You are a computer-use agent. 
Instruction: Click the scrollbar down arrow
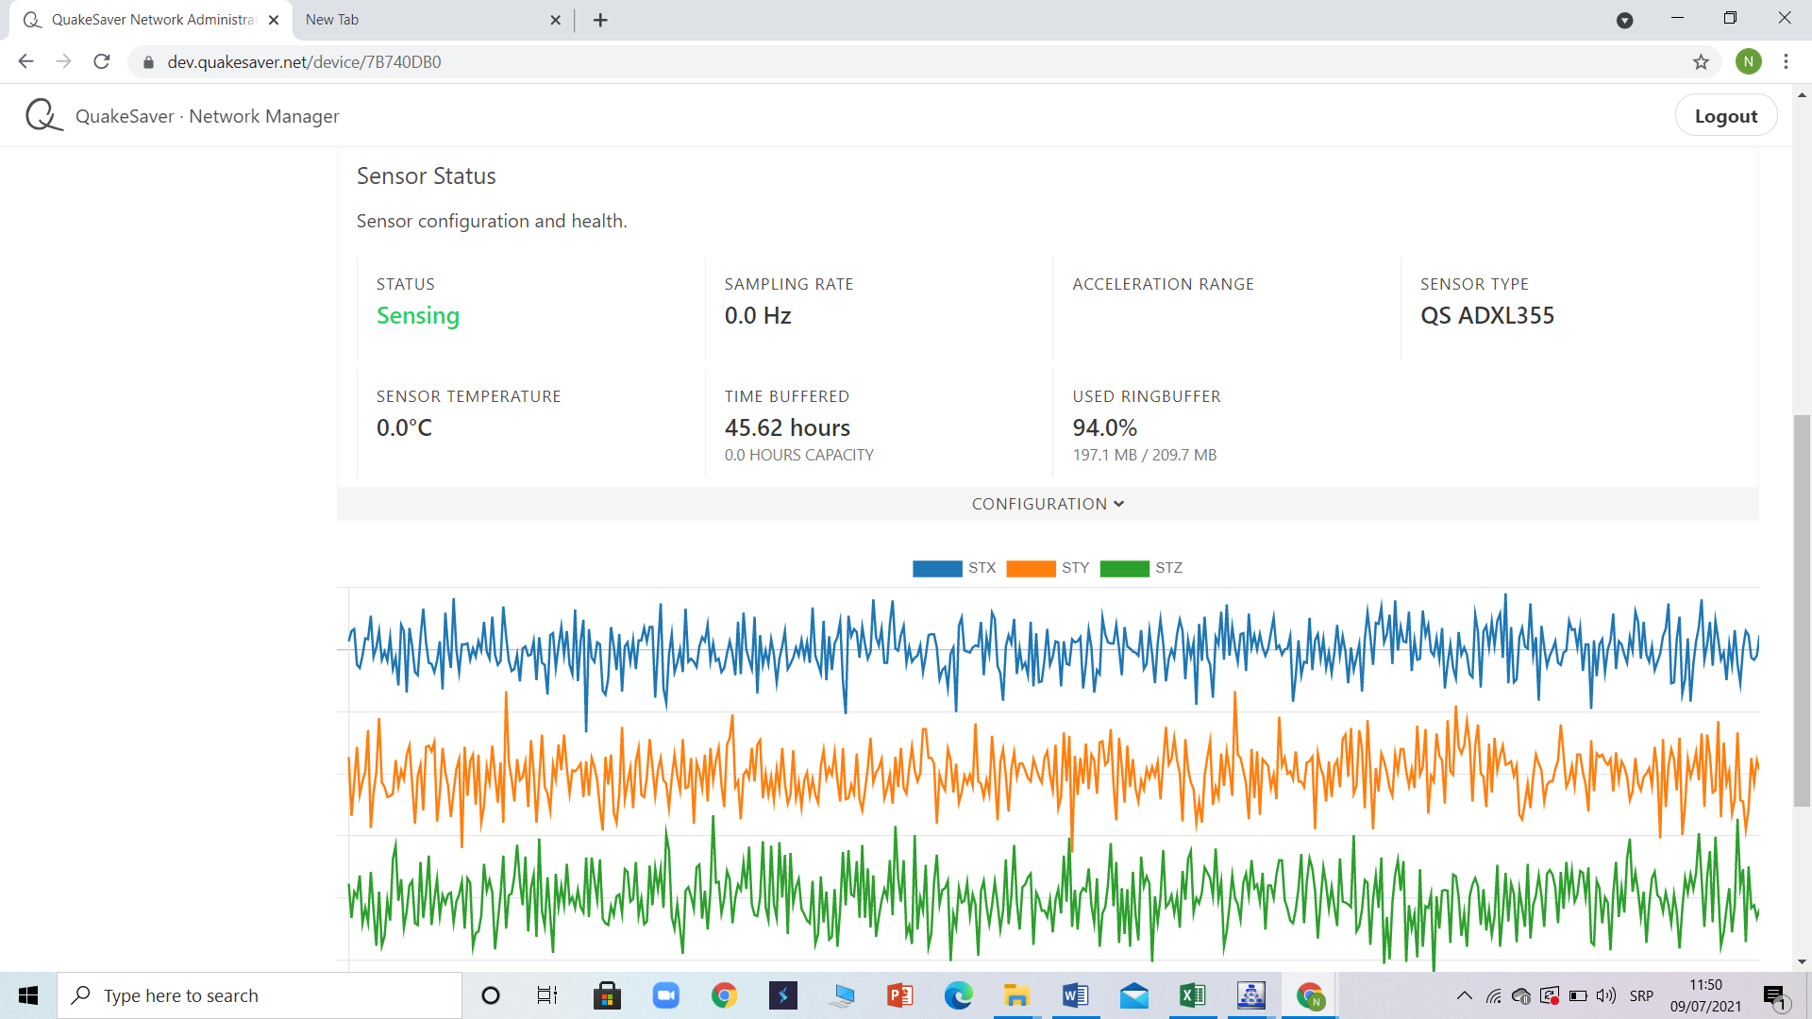click(1802, 962)
